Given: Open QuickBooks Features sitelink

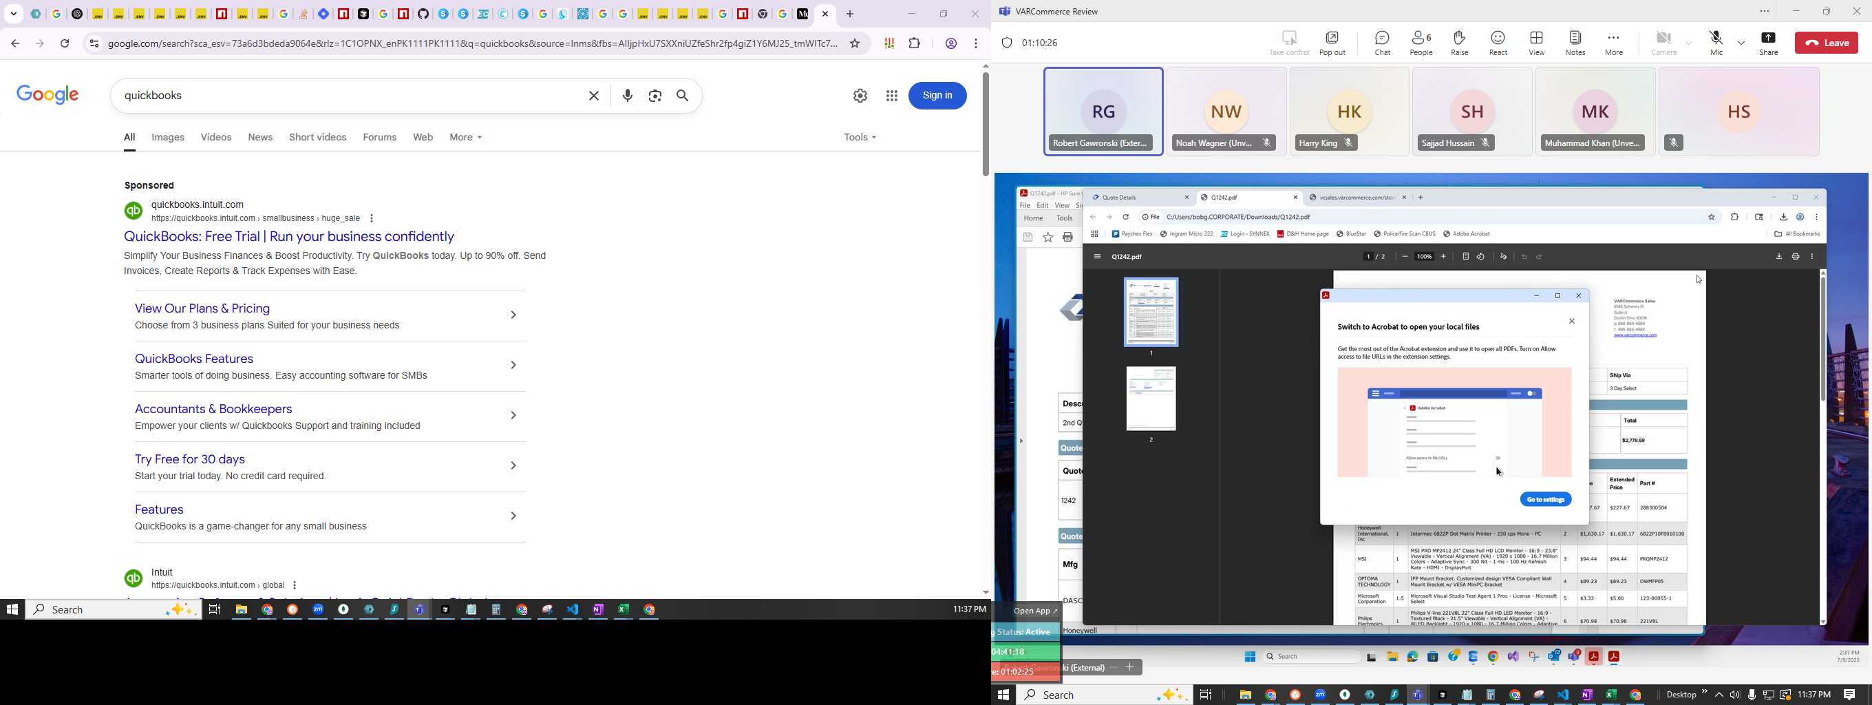Looking at the screenshot, I should (x=194, y=359).
